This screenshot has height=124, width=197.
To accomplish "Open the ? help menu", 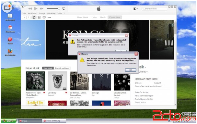I will tap(64, 13).
